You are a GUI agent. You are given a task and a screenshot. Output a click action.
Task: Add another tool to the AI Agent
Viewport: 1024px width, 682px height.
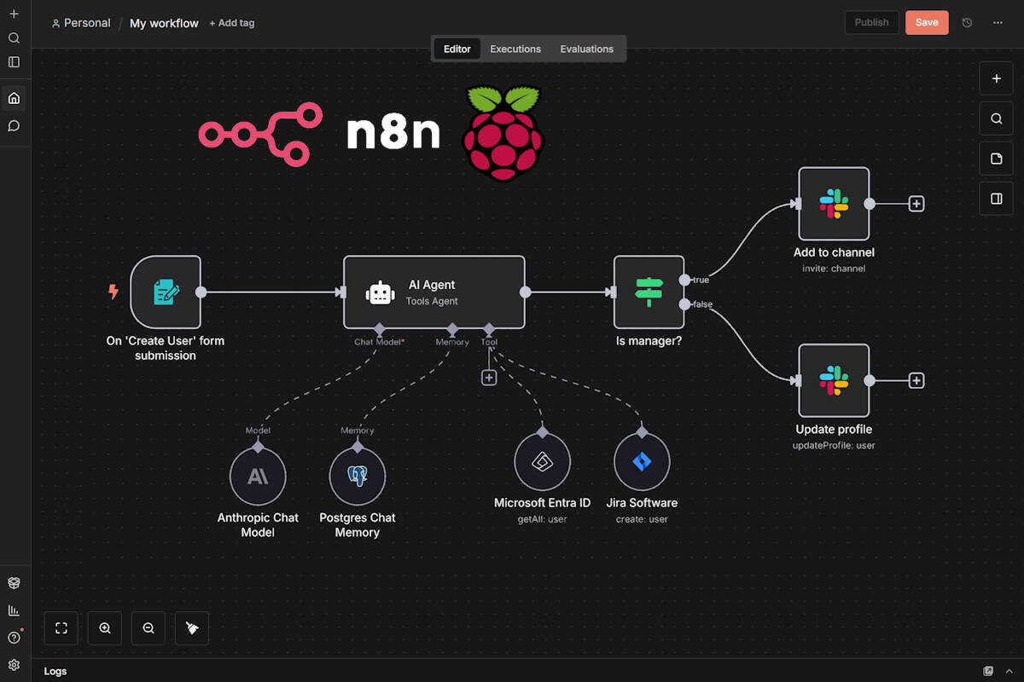(489, 378)
